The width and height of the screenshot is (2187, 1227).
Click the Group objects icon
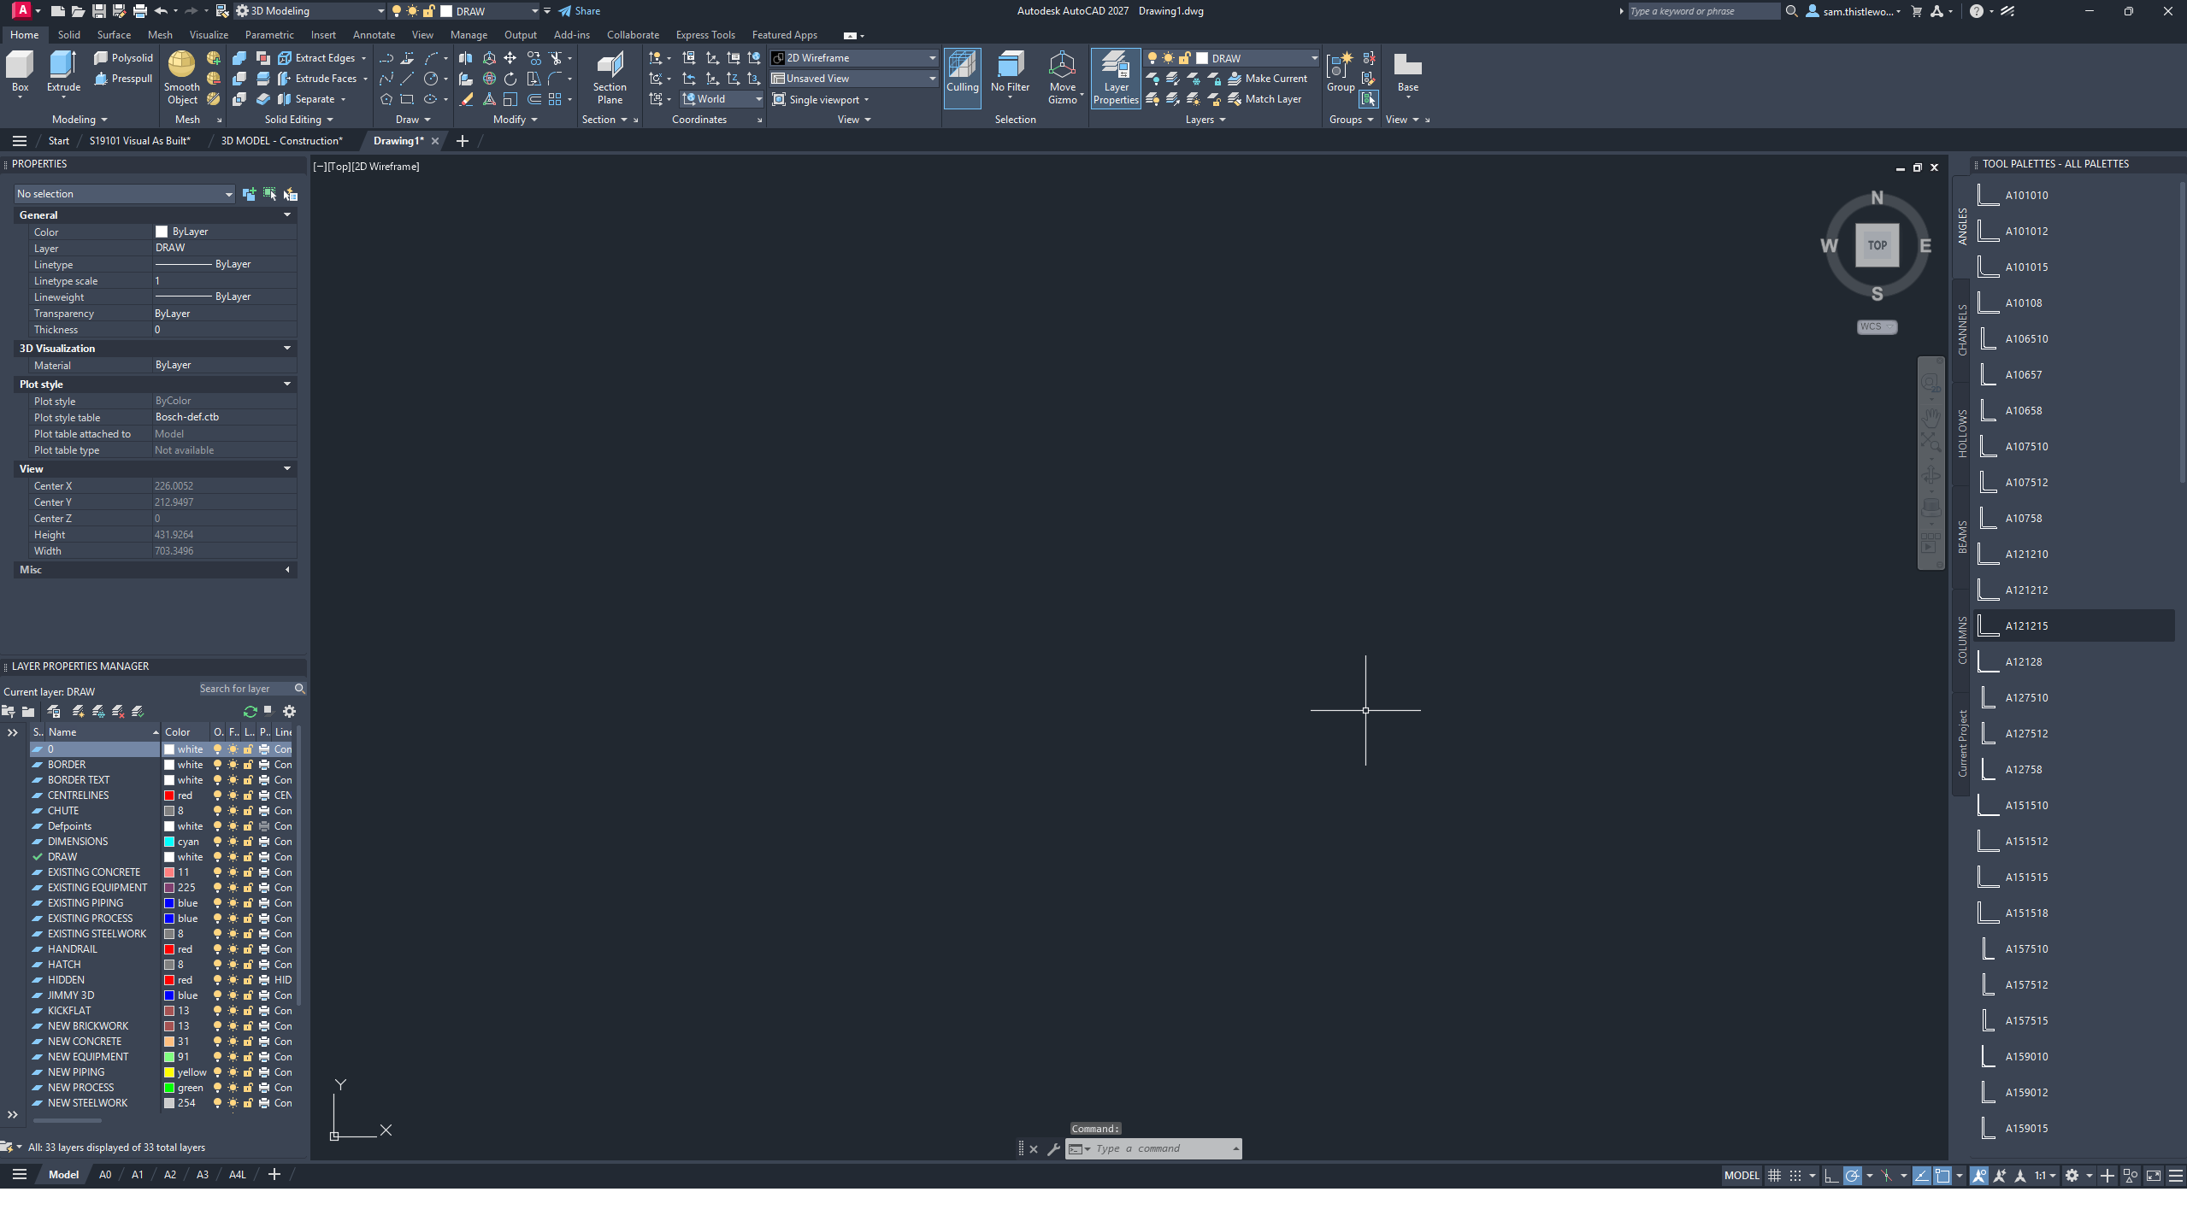pos(1341,72)
